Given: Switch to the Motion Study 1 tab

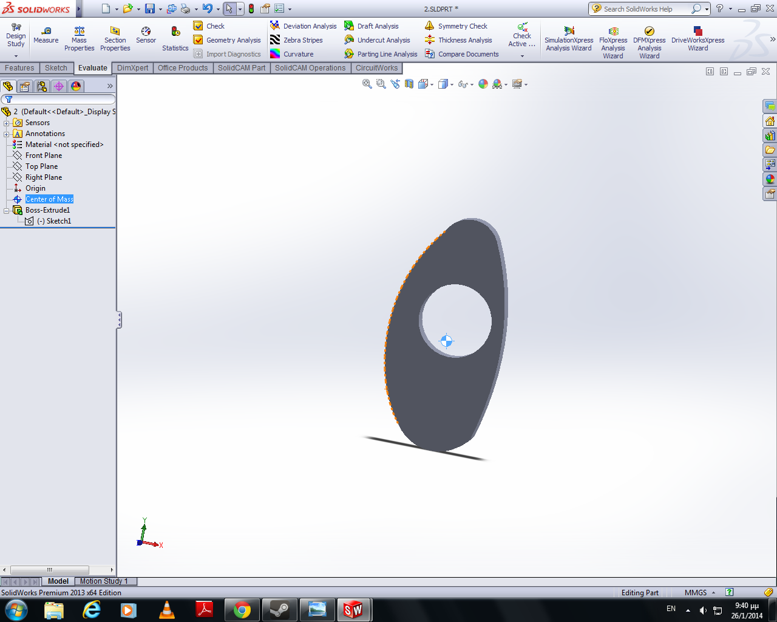Looking at the screenshot, I should click(104, 581).
